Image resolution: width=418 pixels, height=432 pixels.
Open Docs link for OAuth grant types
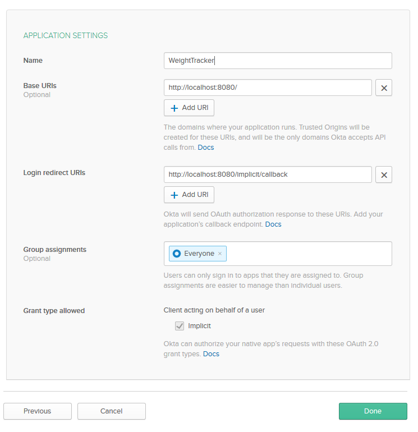tap(211, 354)
